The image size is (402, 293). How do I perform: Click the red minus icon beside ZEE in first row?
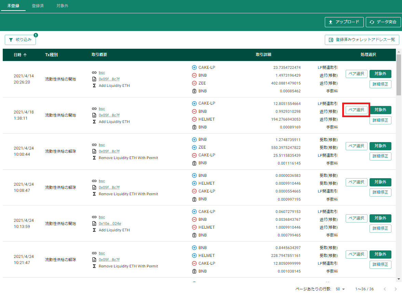point(194,83)
